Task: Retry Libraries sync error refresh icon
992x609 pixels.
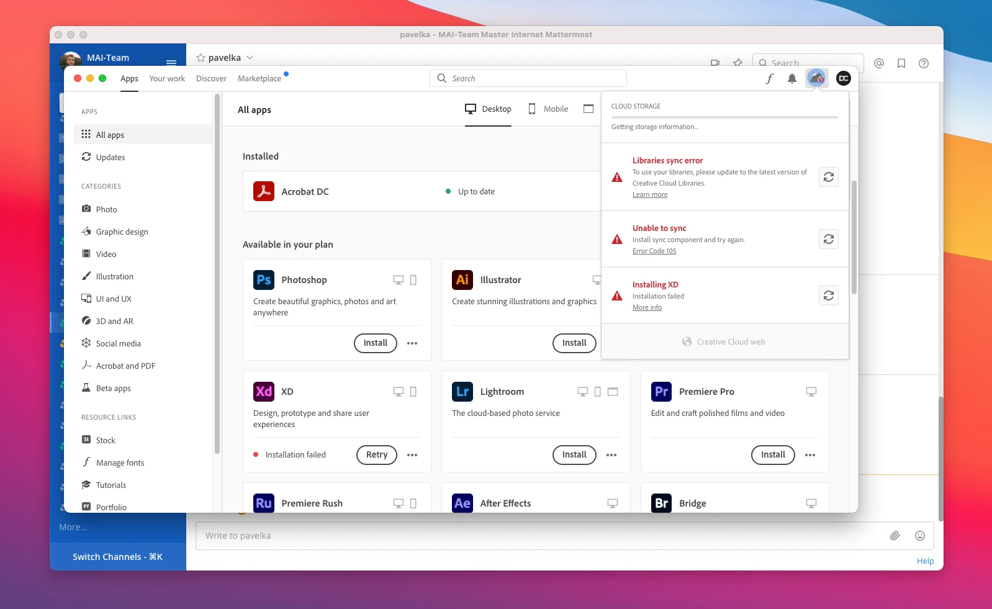Action: [829, 177]
